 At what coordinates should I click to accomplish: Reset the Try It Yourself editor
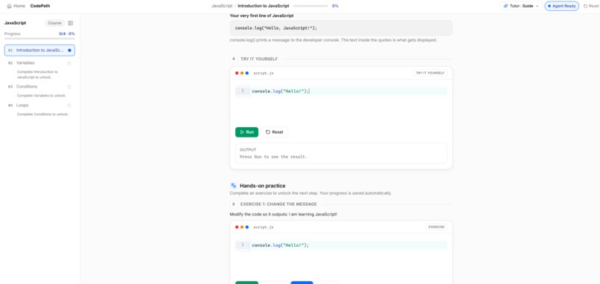(x=275, y=132)
